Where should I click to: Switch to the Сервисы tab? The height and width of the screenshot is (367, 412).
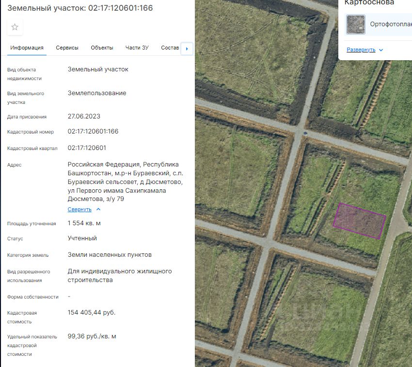click(x=67, y=48)
